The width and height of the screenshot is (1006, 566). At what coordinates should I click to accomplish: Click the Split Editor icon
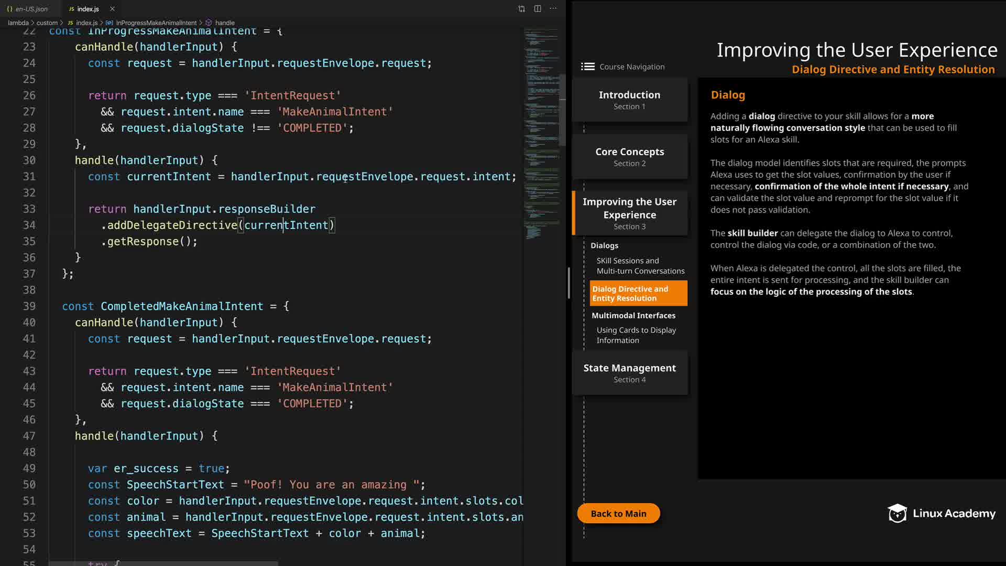[538, 9]
